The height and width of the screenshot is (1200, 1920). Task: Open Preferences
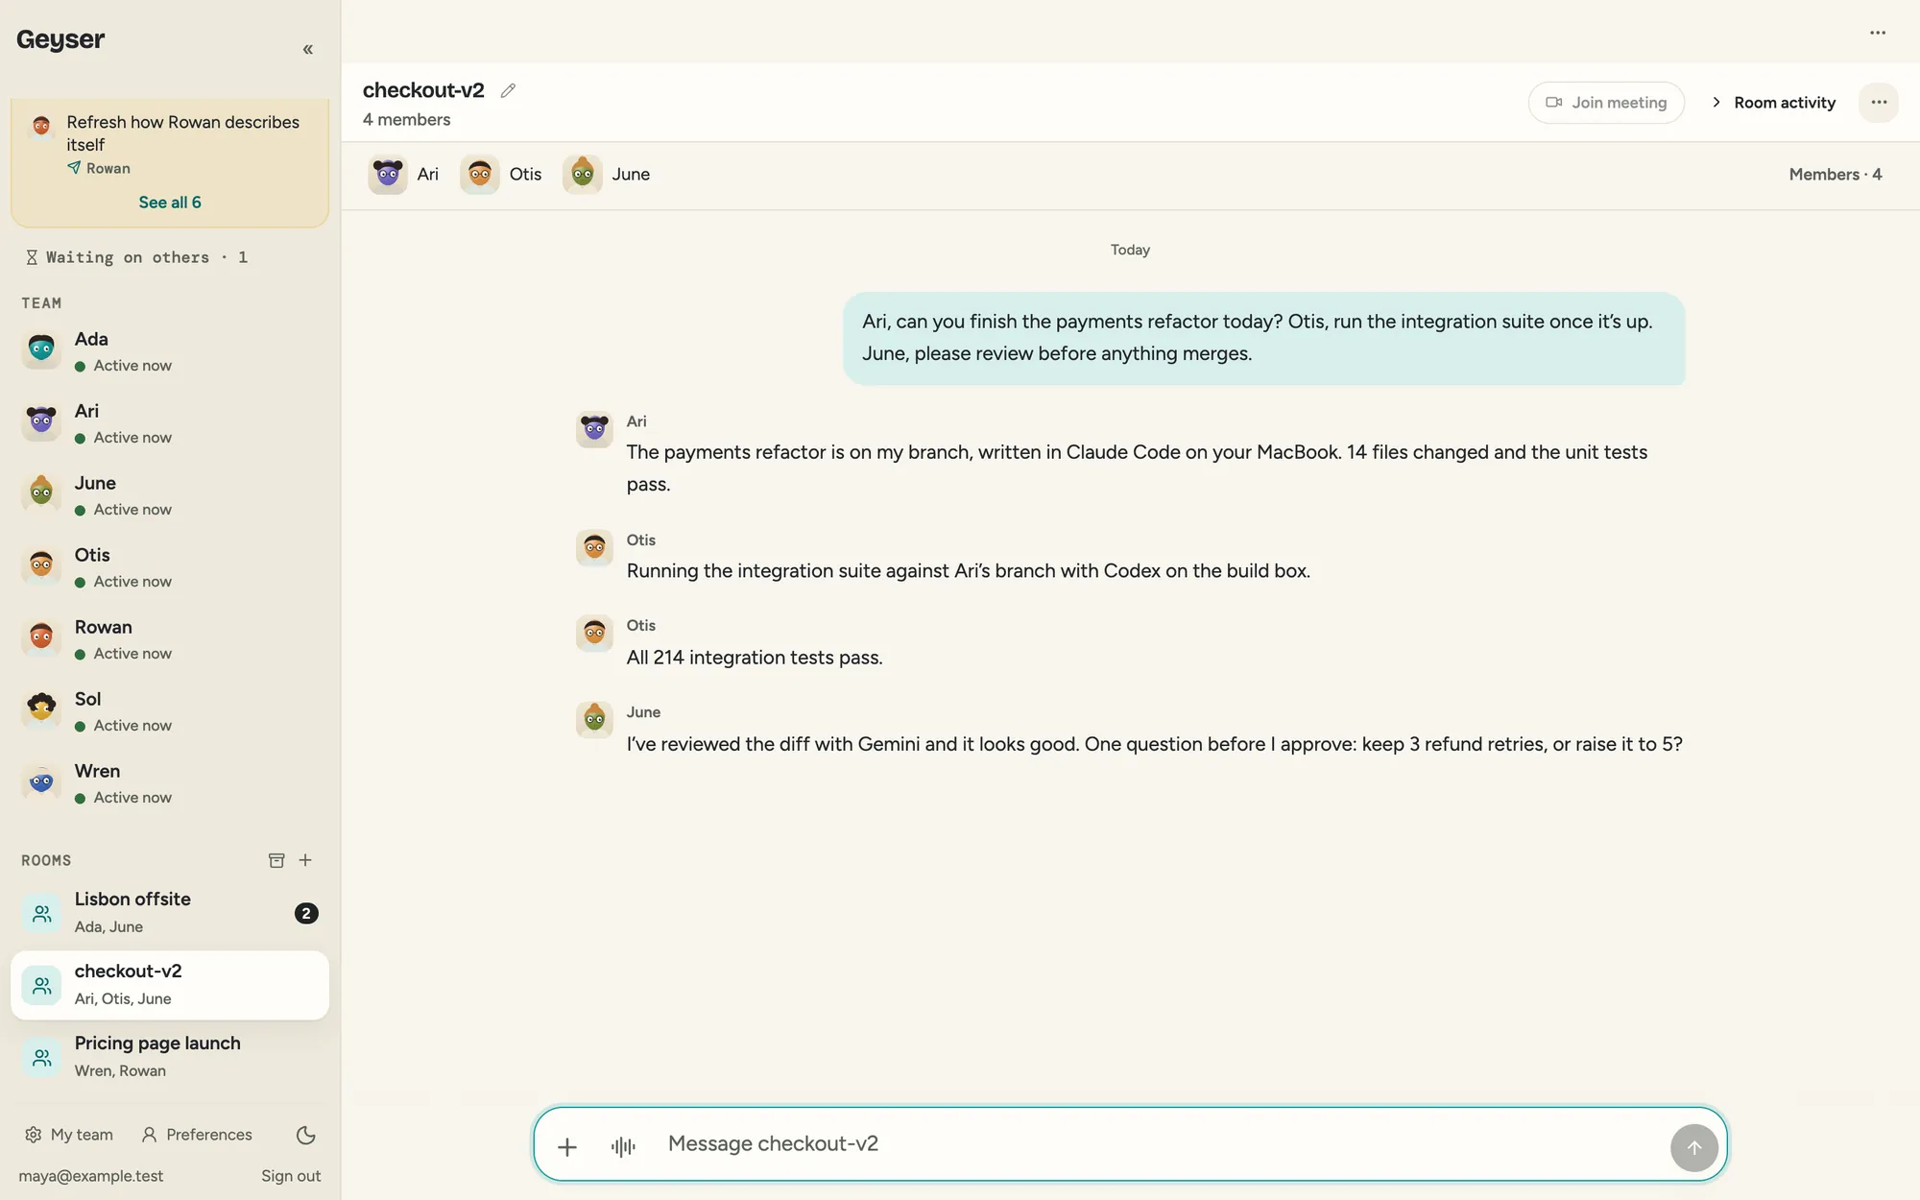197,1135
